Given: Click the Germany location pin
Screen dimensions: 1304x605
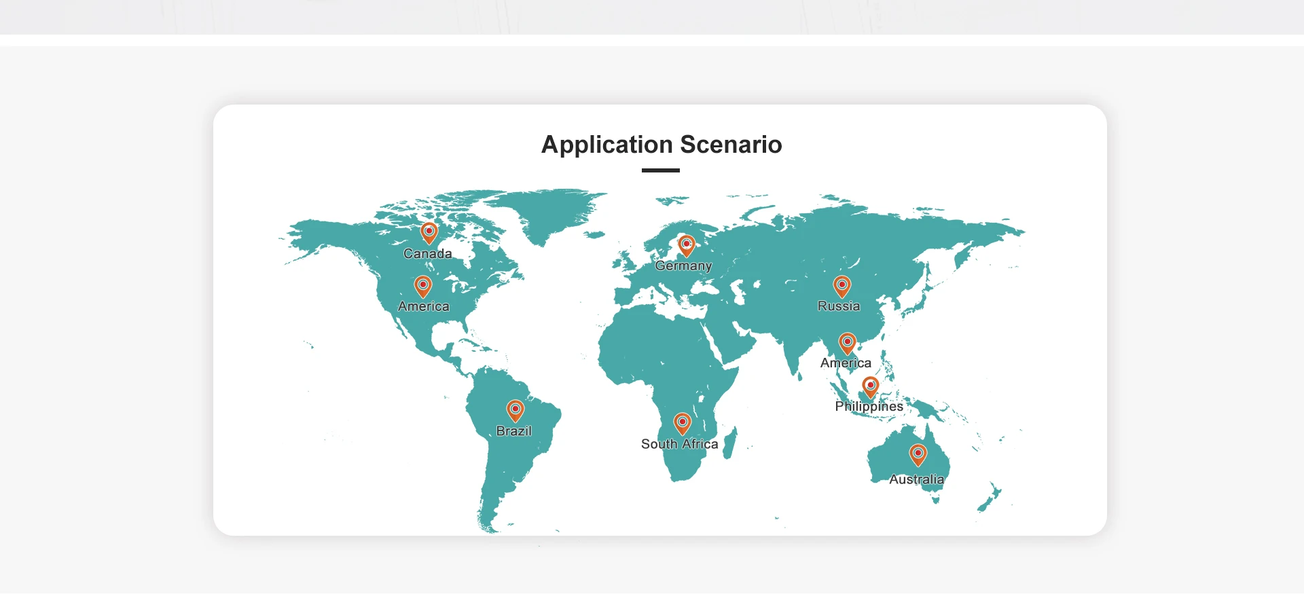Looking at the screenshot, I should pos(687,245).
